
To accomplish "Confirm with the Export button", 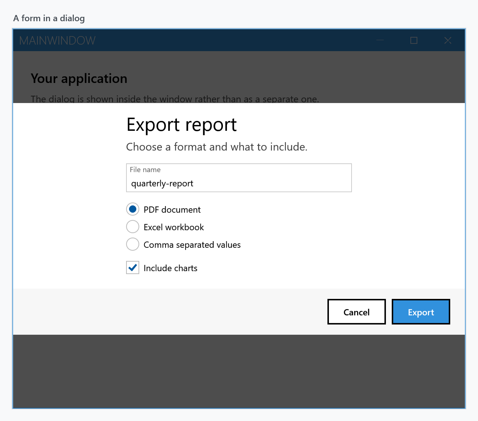I will tap(421, 312).
